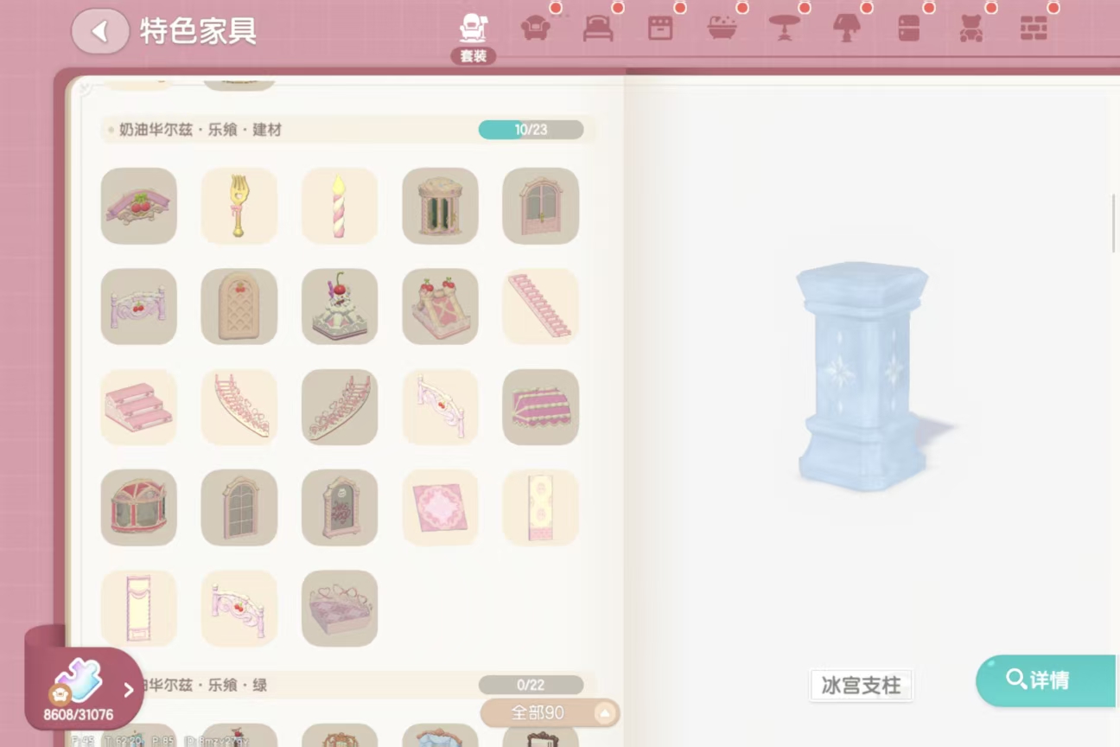Select the pink striped candle thumbnail
1120x747 pixels.
340,206
